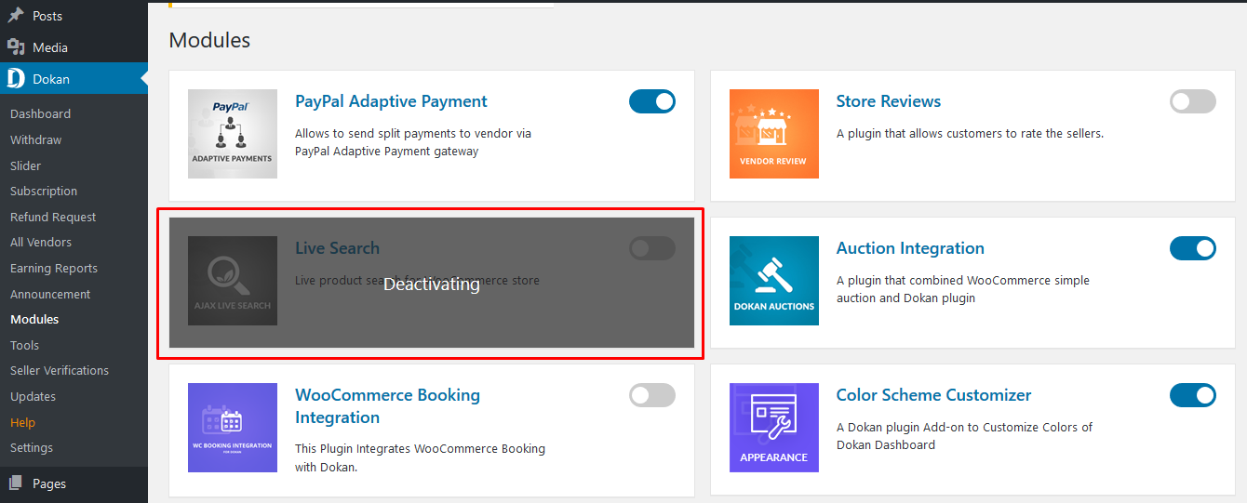Open the Dokan Settings submenu item
Screen dimensions: 1247x503
(32, 447)
